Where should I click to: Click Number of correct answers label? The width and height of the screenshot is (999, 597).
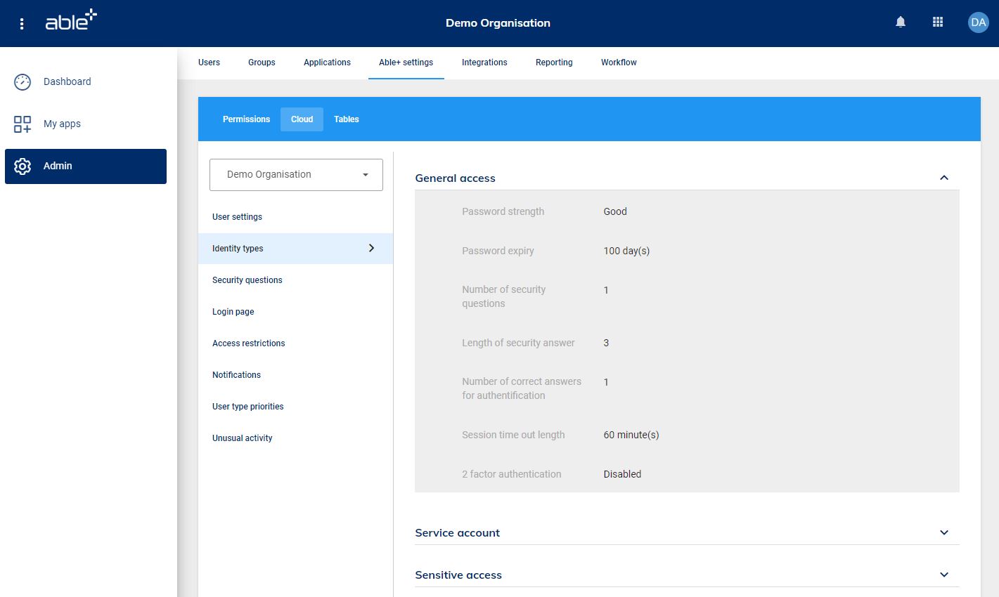pos(522,388)
